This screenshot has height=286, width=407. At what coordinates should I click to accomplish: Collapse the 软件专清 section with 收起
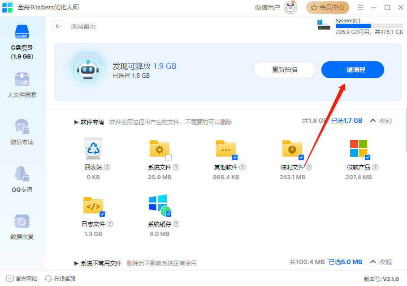pyautogui.click(x=380, y=121)
